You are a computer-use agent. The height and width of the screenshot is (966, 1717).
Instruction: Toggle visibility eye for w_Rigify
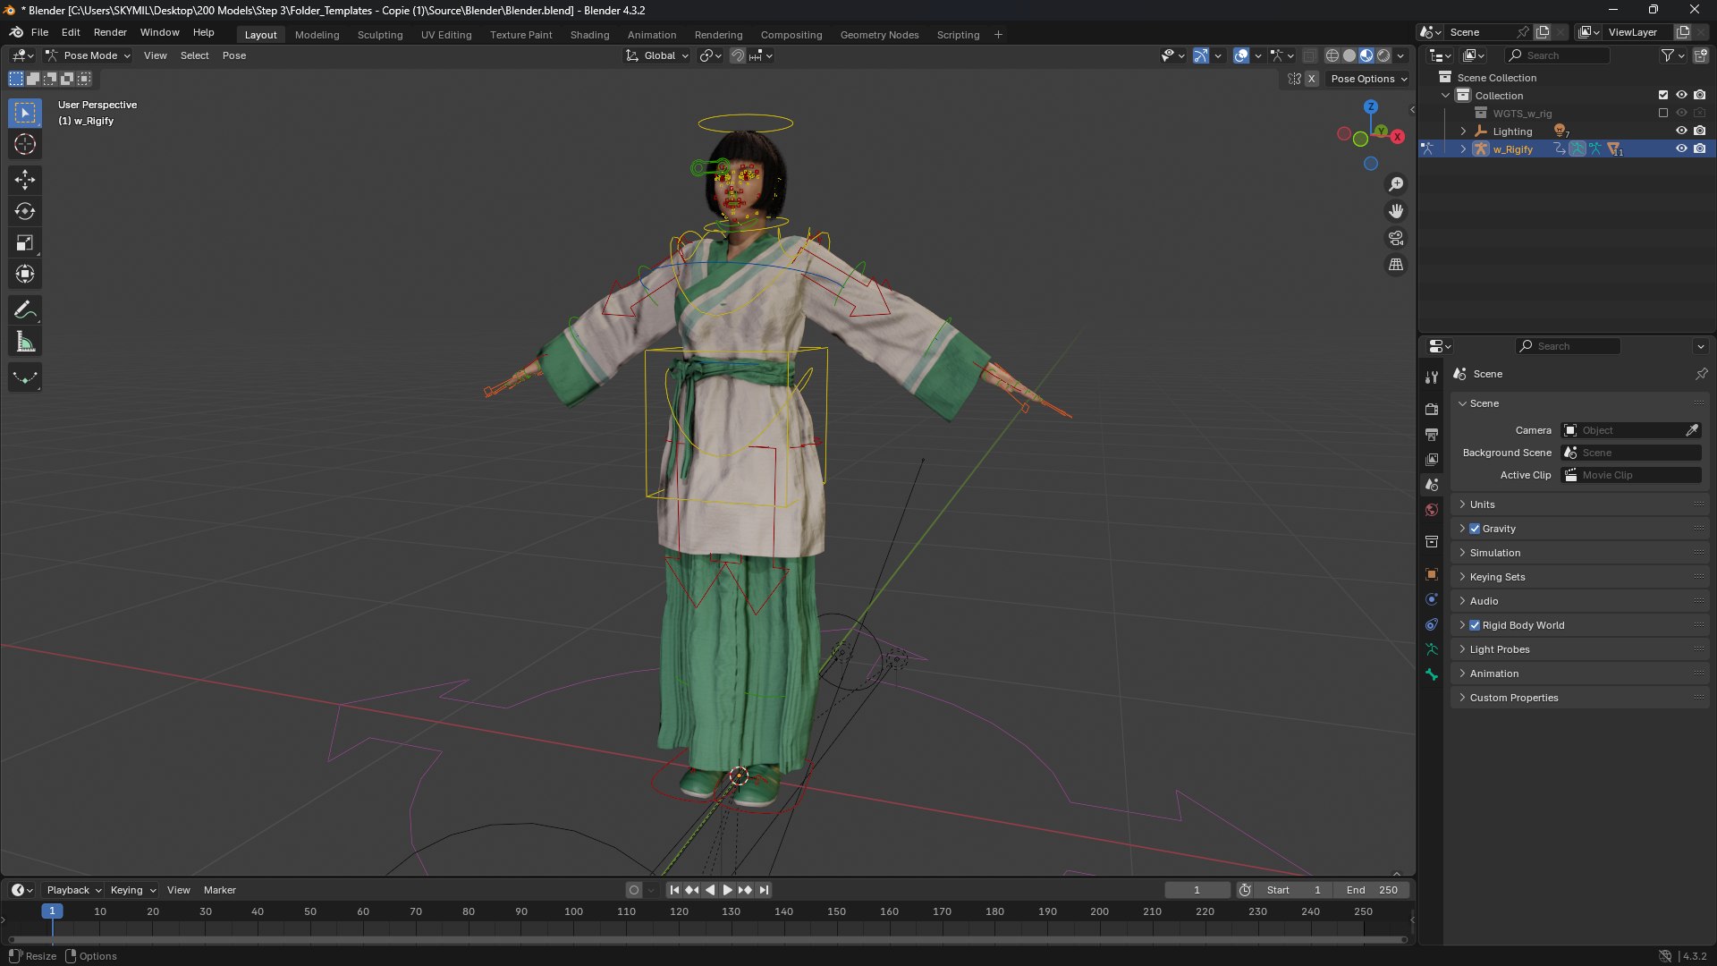(x=1681, y=149)
